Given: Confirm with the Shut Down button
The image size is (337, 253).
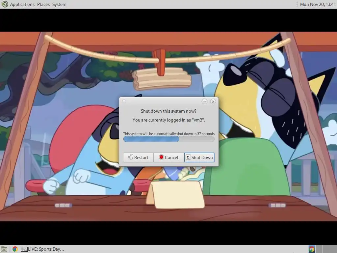Looking at the screenshot, I should coord(199,157).
